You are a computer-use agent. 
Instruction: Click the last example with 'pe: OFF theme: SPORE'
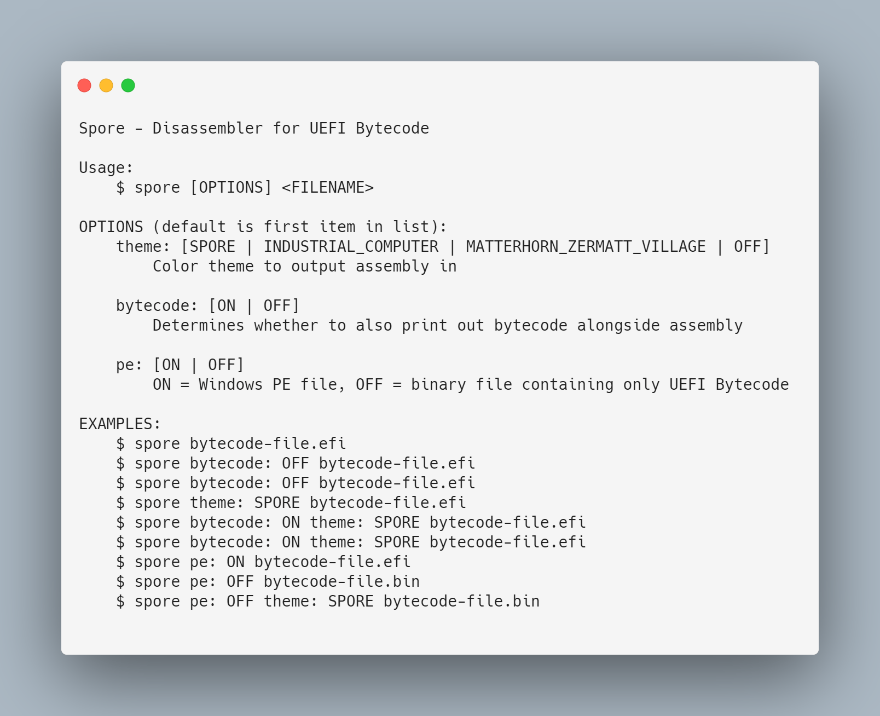pyautogui.click(x=328, y=601)
